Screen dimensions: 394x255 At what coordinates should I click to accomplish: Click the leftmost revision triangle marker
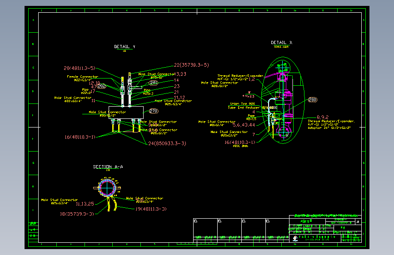pyautogui.click(x=195, y=221)
